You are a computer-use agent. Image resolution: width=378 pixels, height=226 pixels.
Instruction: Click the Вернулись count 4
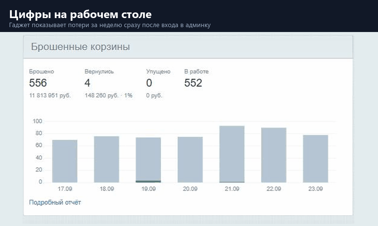tap(87, 83)
